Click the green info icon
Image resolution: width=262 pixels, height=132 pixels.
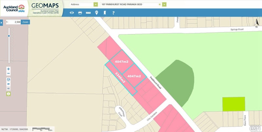pyautogui.click(x=9, y=94)
